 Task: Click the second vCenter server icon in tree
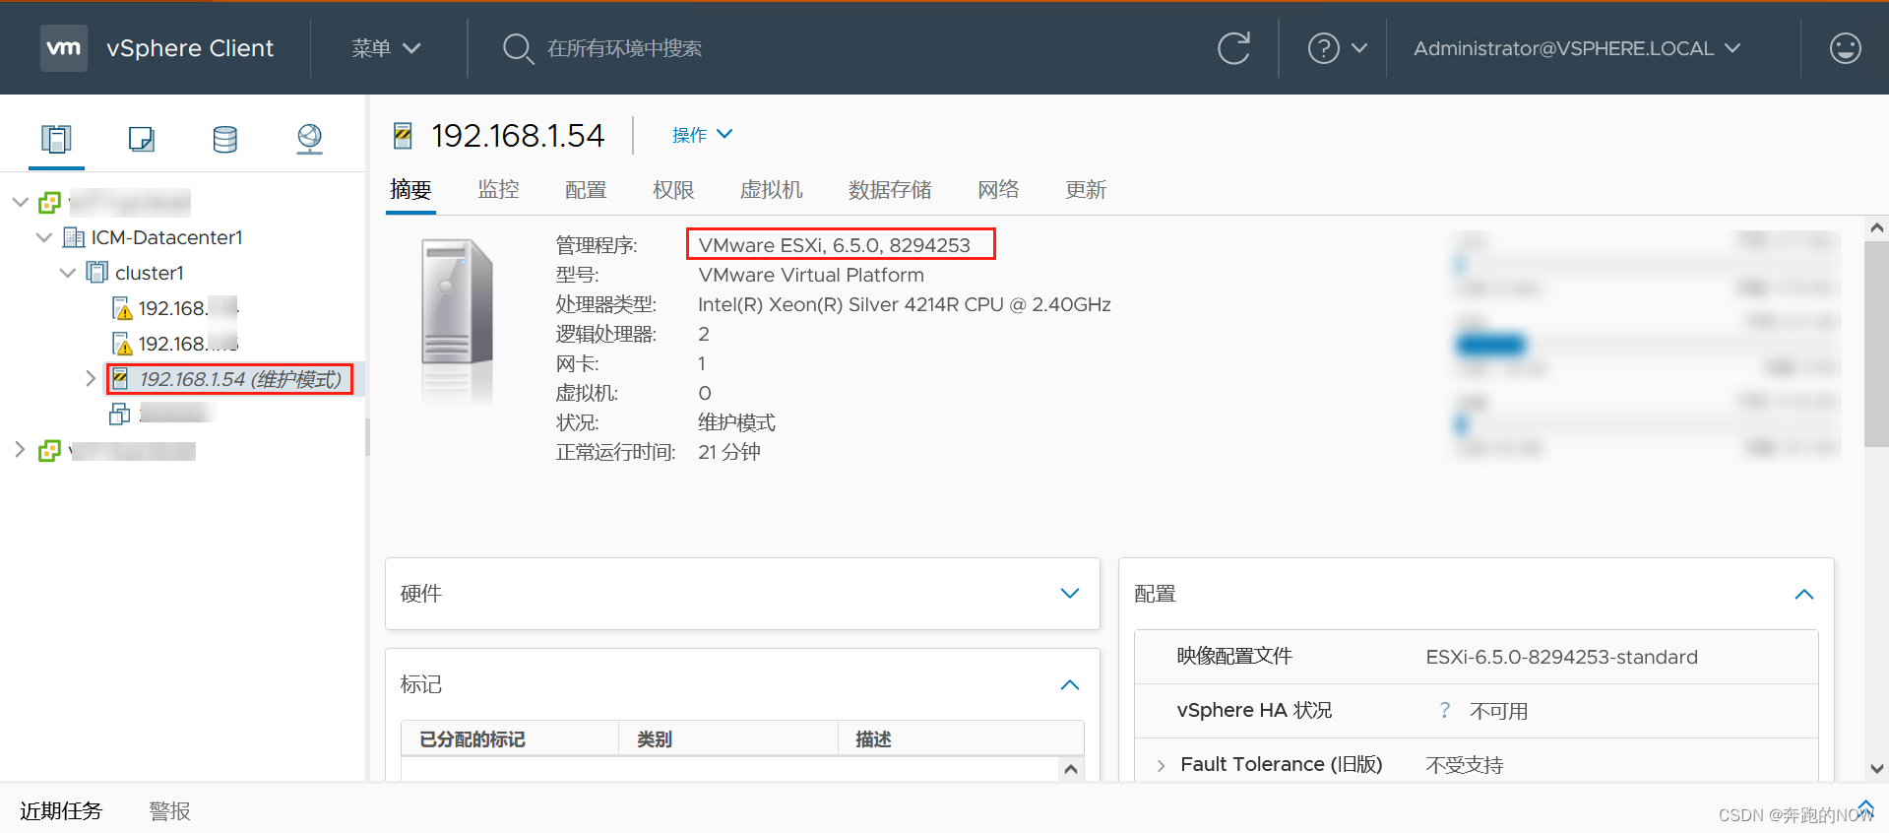(x=49, y=451)
